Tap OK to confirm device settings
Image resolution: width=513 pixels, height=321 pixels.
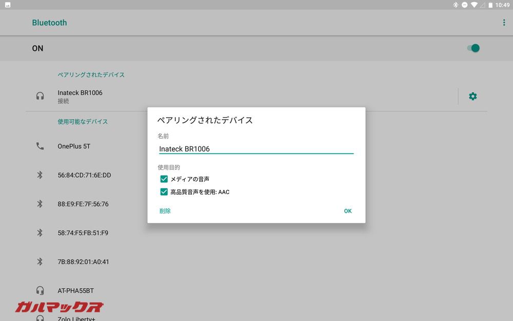pos(348,211)
